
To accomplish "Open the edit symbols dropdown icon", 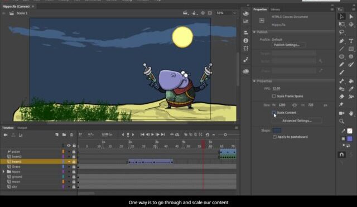I will 195,13.
